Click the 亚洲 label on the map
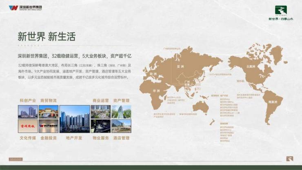The width and height of the screenshot is (302, 170). point(178,65)
